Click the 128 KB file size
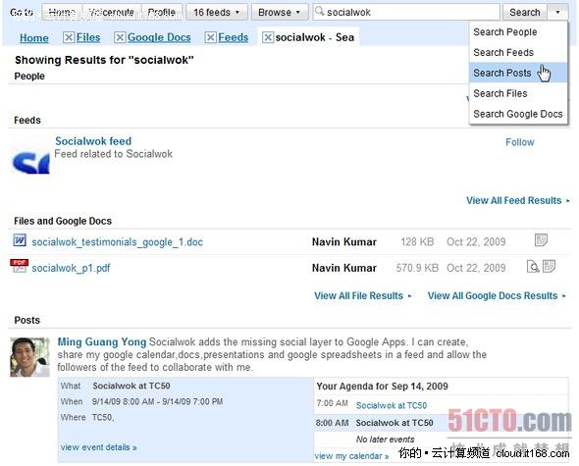Screen dimensions: 579x466 pos(417,242)
